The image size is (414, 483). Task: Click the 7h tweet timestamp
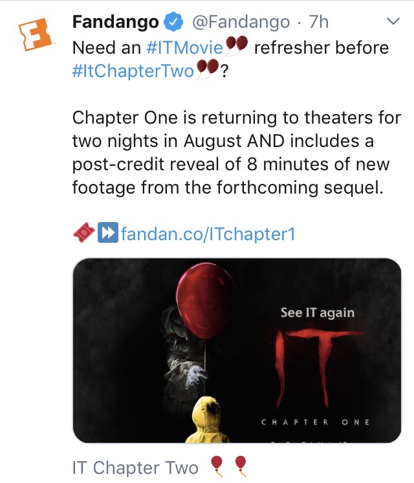click(319, 22)
